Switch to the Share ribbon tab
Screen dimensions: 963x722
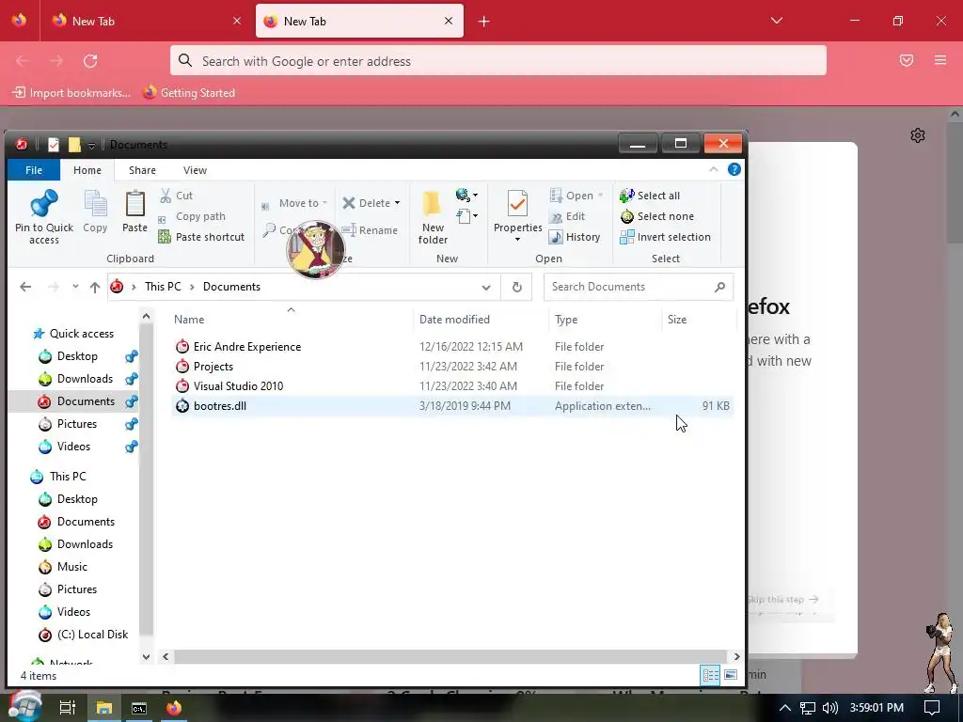142,170
